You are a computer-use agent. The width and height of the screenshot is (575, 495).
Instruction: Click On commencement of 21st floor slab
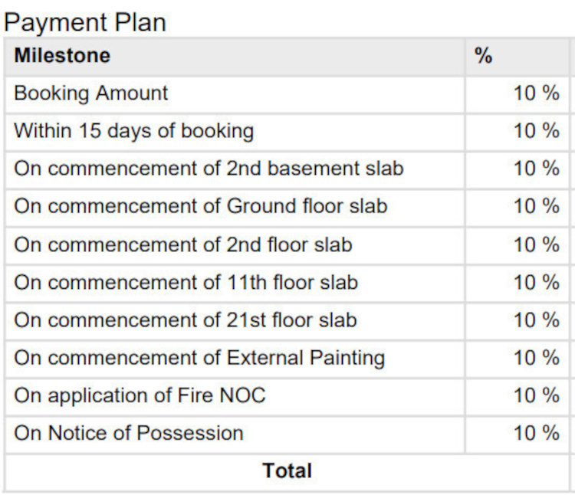click(x=186, y=320)
